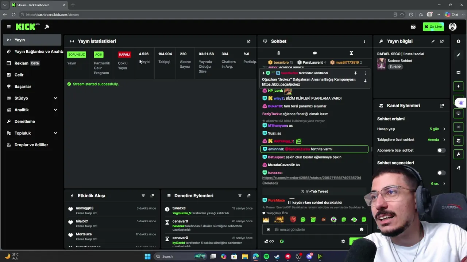
Task: Open the browser tab list dropdown
Action: (5, 5)
